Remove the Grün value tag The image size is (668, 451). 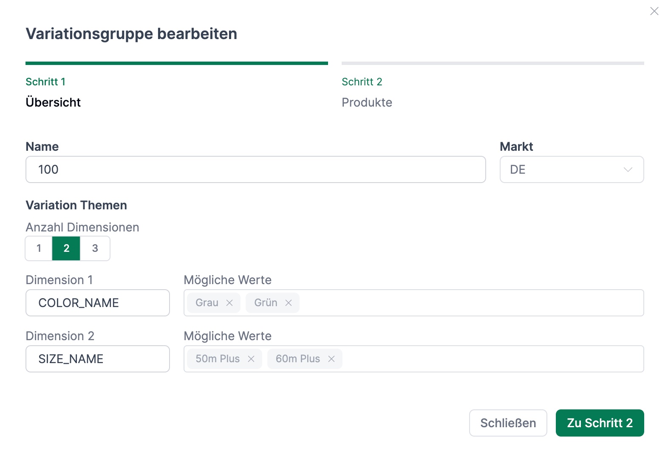[x=289, y=303]
